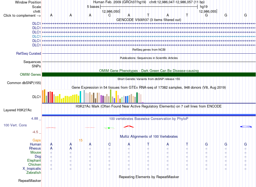The width and height of the screenshot is (256, 187).
Task: Click base C in the Human alignment row
Action: [109, 144]
